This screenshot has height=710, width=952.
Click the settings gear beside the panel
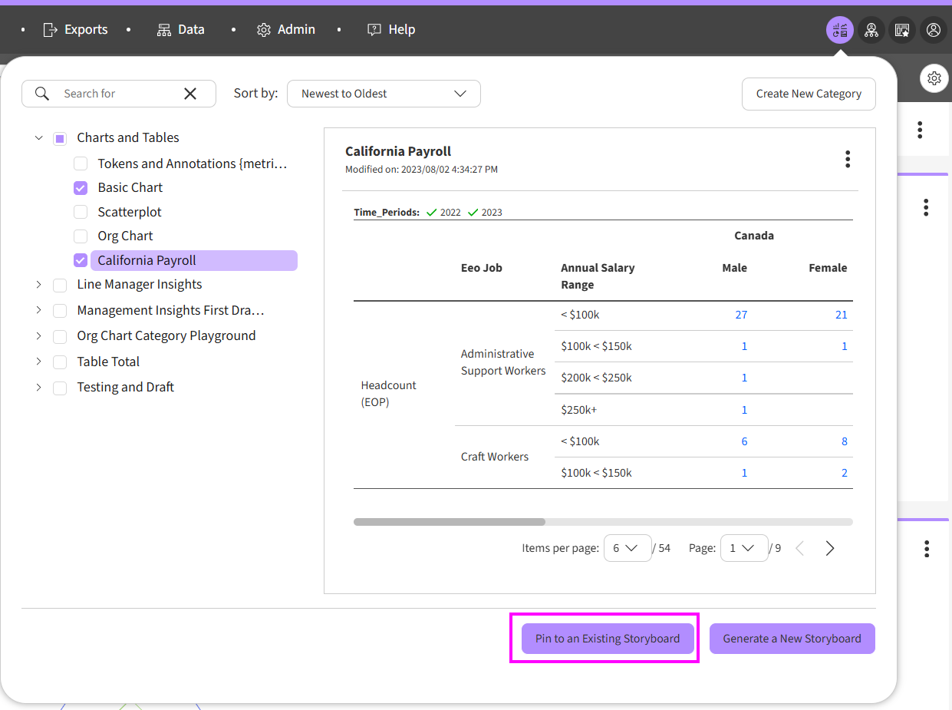(x=934, y=78)
